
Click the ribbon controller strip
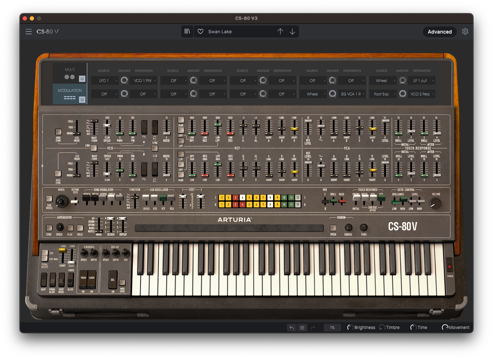coord(229,228)
